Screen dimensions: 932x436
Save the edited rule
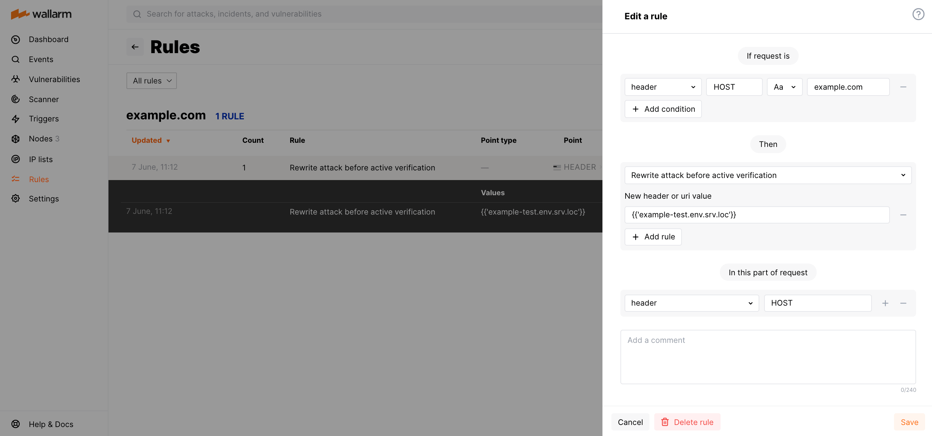point(909,422)
